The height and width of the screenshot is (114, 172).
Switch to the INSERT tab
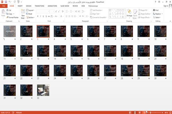[x=20, y=6]
